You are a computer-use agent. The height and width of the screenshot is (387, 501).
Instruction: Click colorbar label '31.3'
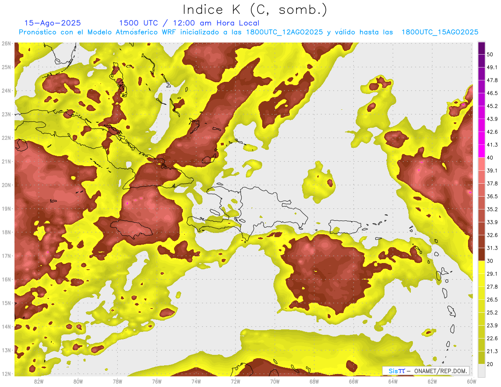tap(492, 248)
